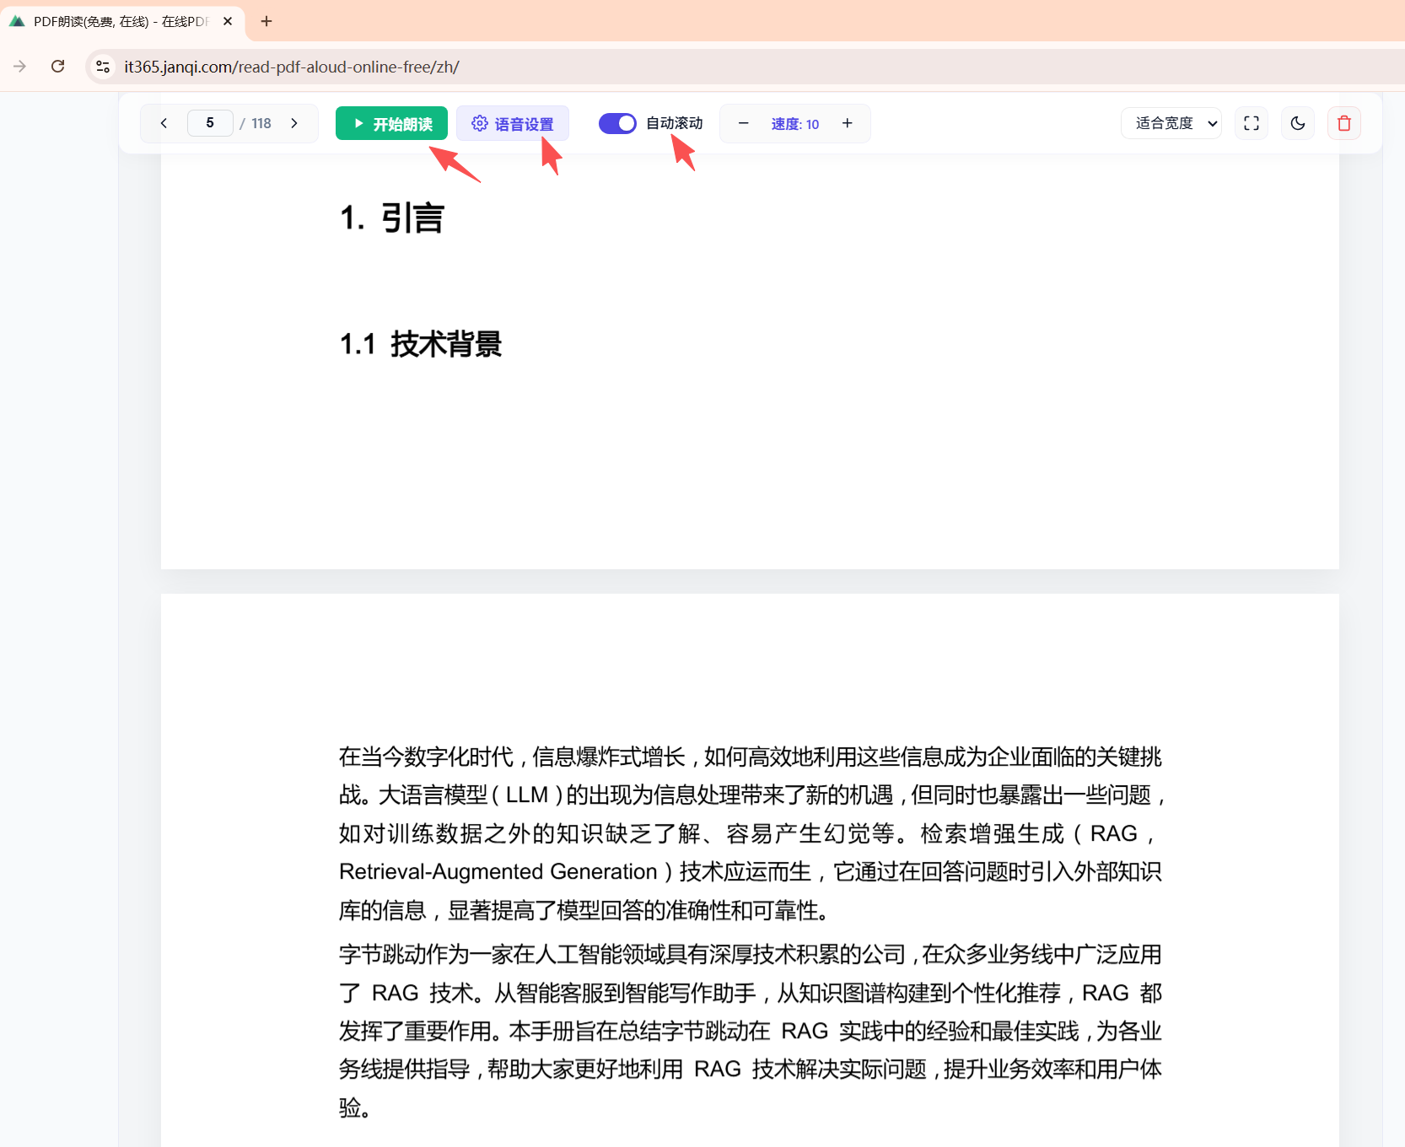Click the paragraph starting 字节跳动作为一家
Viewport: 1405px width, 1147px height.
(751, 1031)
